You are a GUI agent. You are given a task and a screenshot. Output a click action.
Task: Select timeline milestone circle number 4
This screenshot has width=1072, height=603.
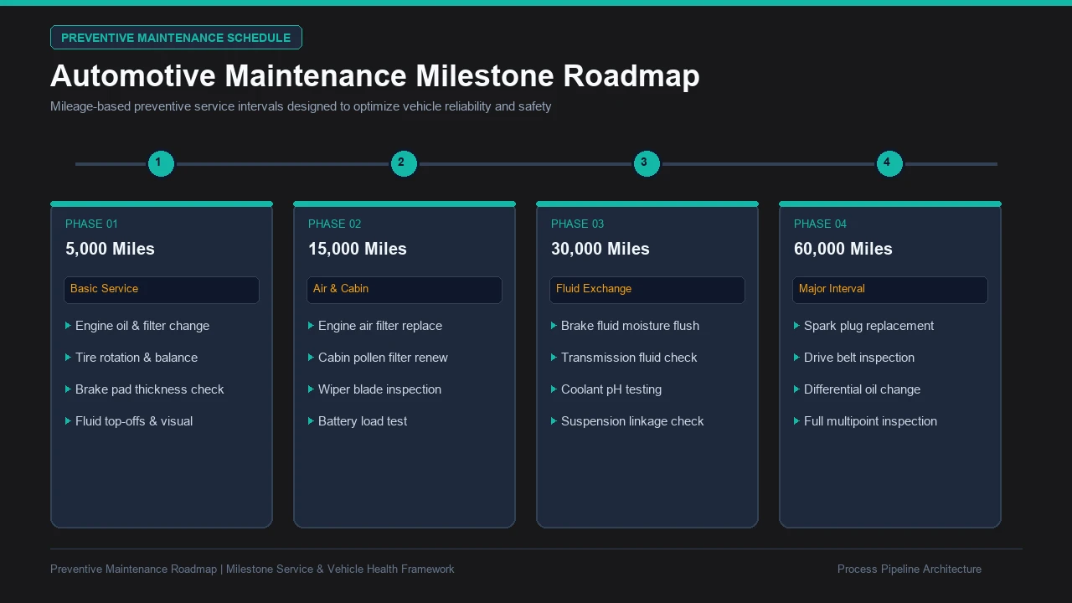(x=889, y=163)
